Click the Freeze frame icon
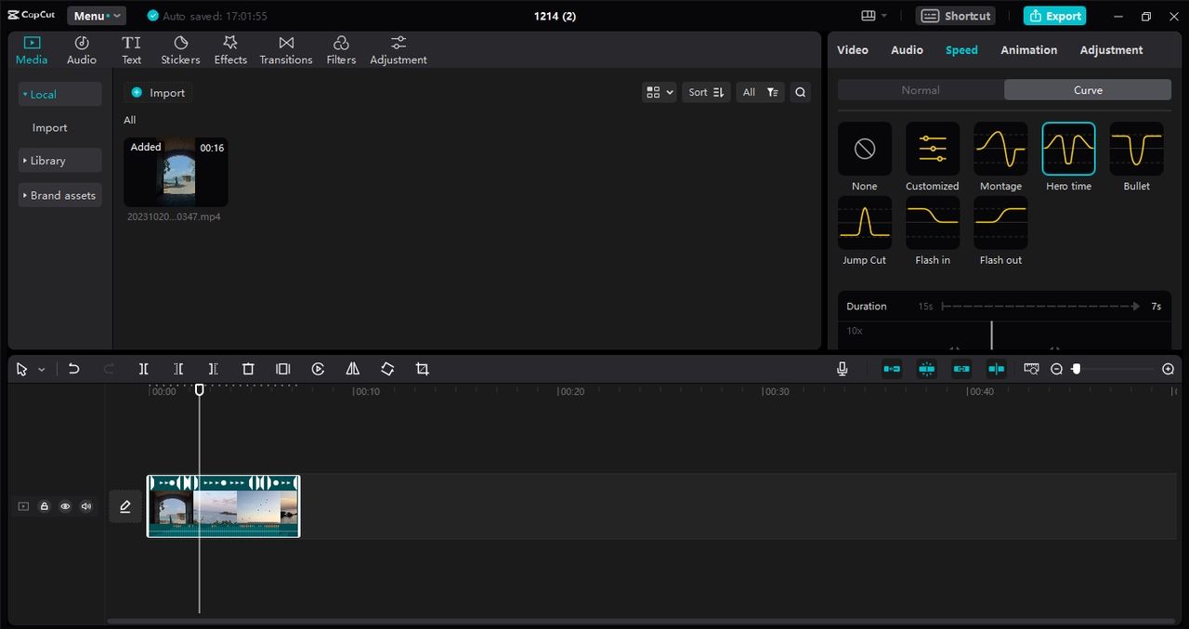The image size is (1189, 629). pyautogui.click(x=283, y=369)
